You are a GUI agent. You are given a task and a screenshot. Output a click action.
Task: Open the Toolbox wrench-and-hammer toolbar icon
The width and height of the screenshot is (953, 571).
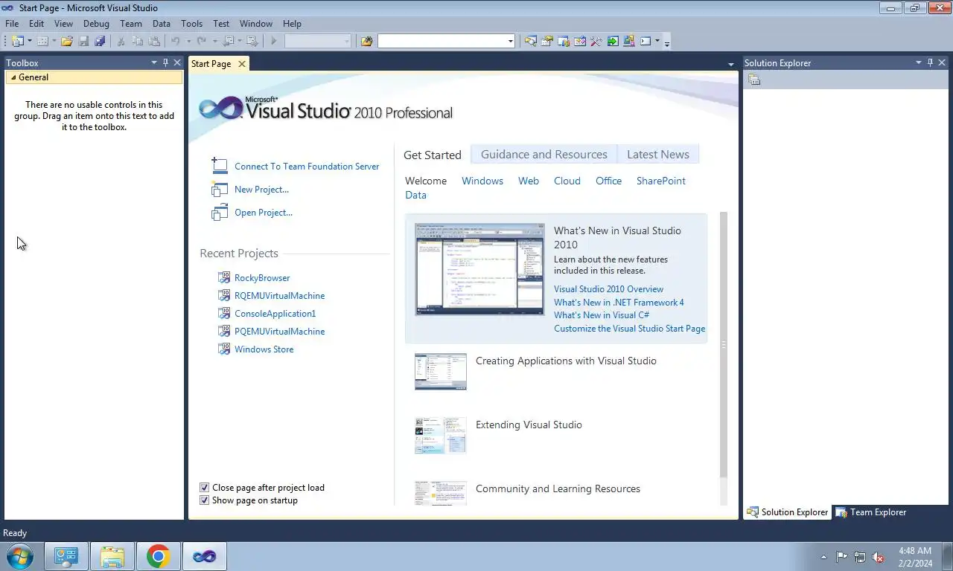point(596,41)
